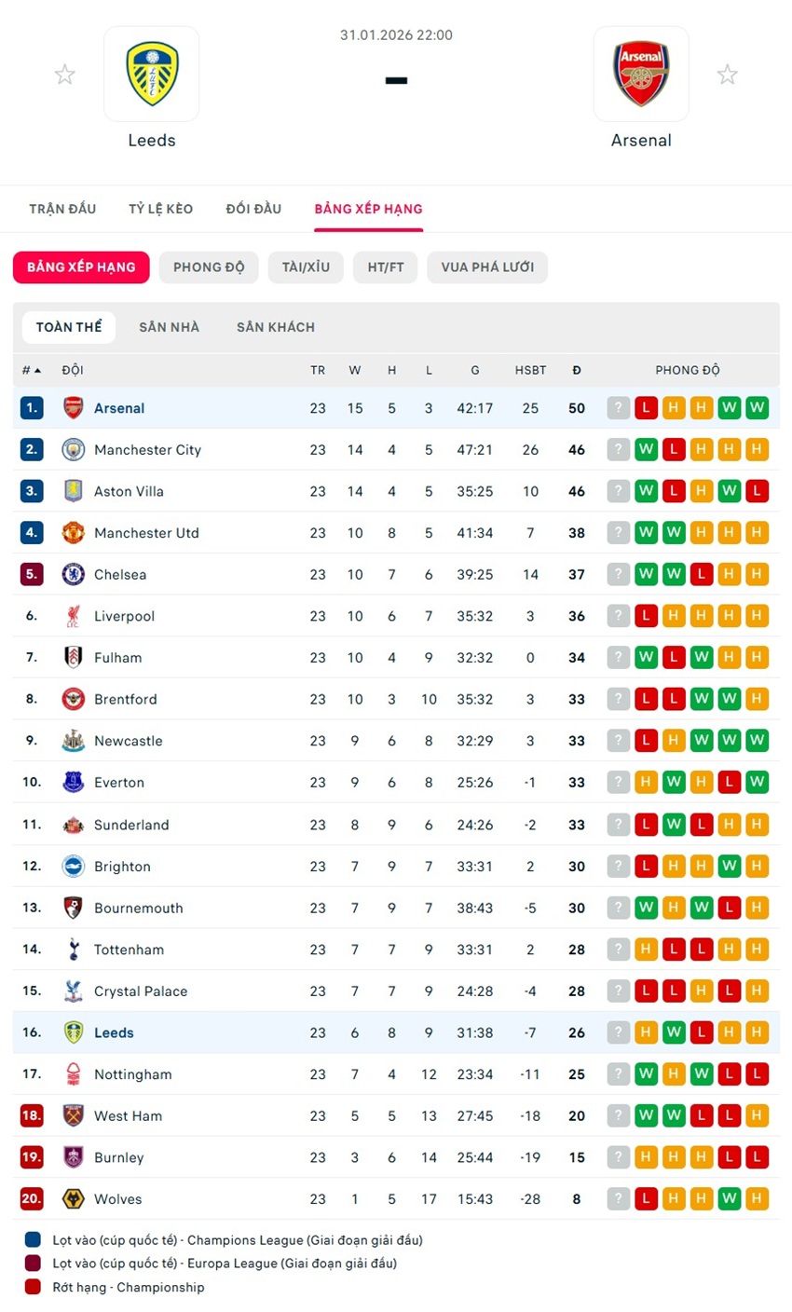Sort table by the # column arrow
Viewport: 792px width, 1312px height.
pos(37,371)
